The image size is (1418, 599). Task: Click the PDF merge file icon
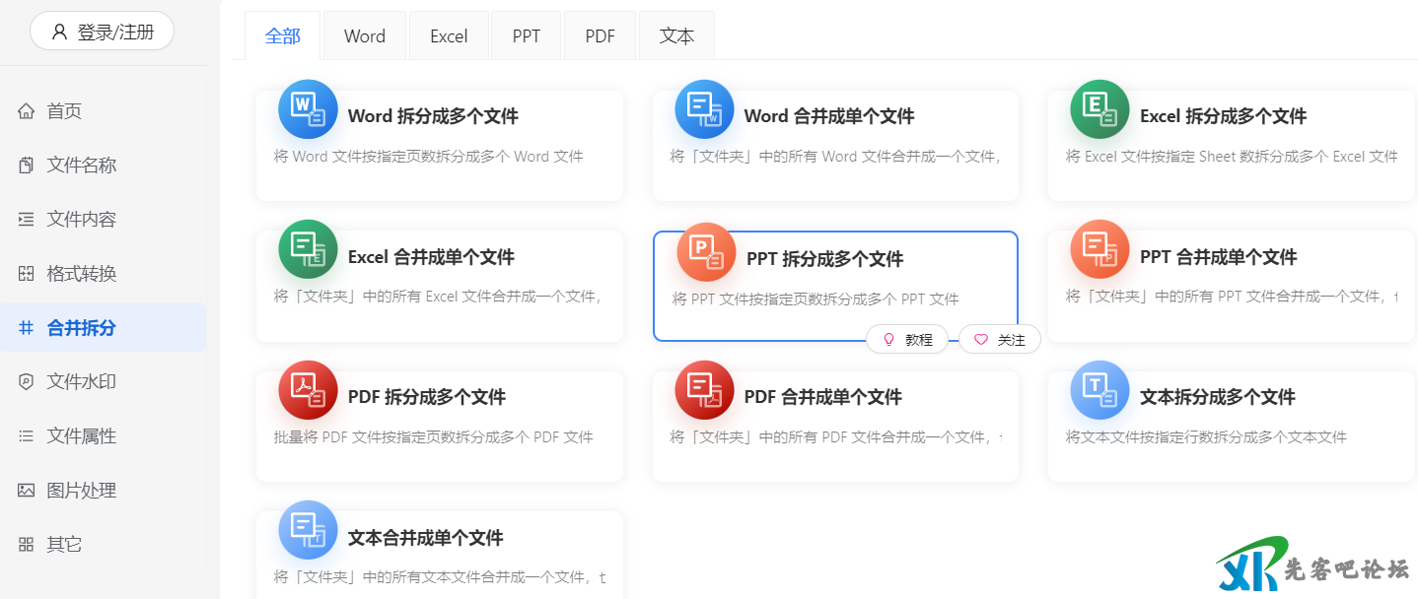[x=704, y=390]
